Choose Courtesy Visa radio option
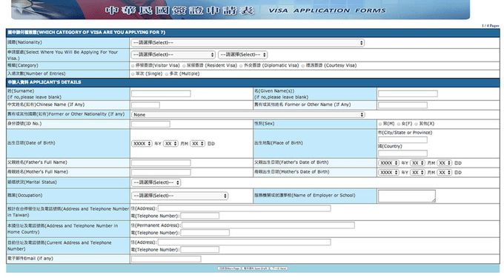504x278 pixels. point(303,65)
